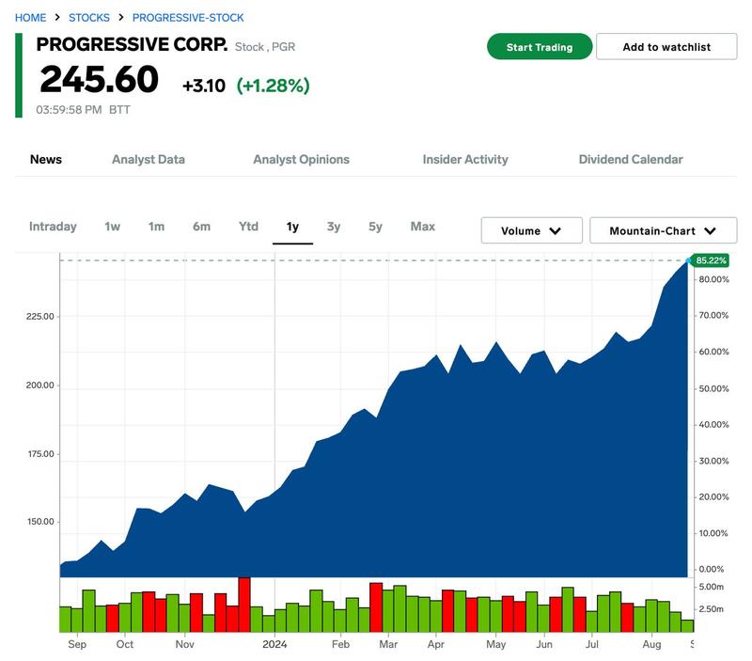The height and width of the screenshot is (661, 752).
Task: Open the PROGRESSIVE-STOCK breadcrumb link
Action: point(188,18)
